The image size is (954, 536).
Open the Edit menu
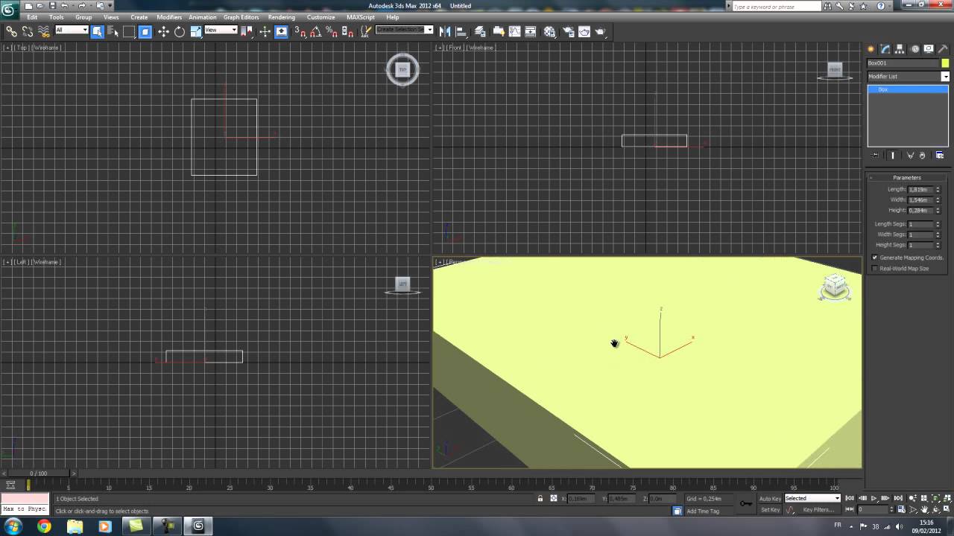point(32,17)
